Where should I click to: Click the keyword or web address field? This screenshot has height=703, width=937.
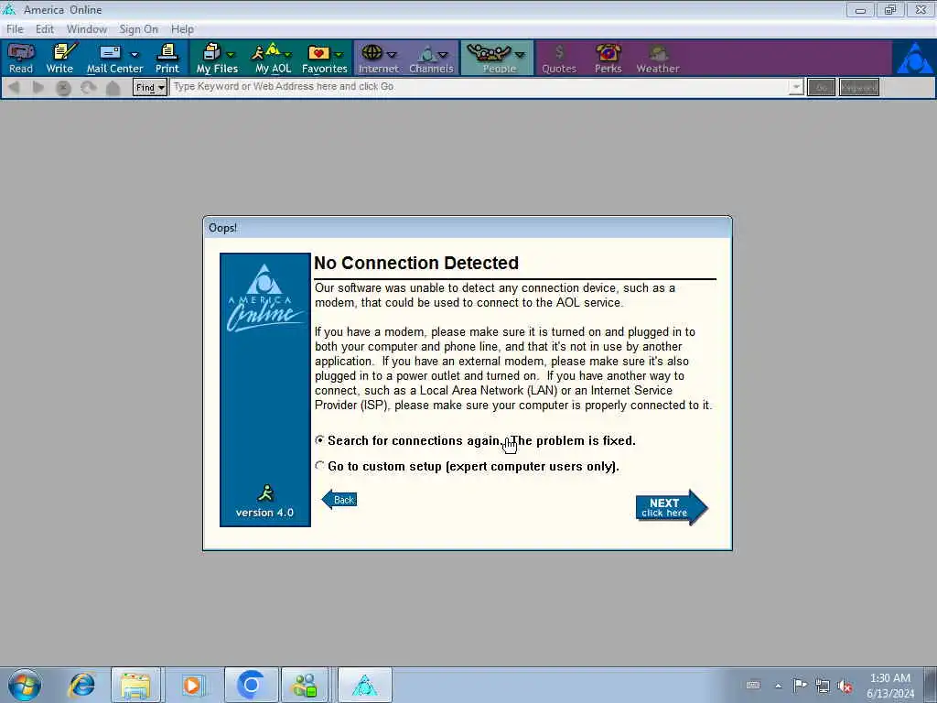pos(479,87)
